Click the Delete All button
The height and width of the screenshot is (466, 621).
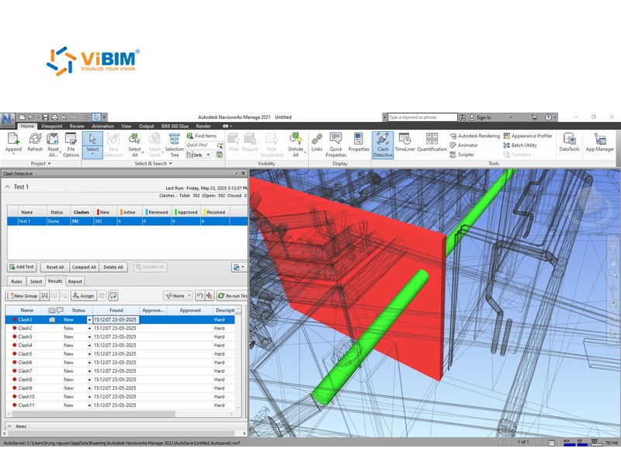pyautogui.click(x=113, y=267)
